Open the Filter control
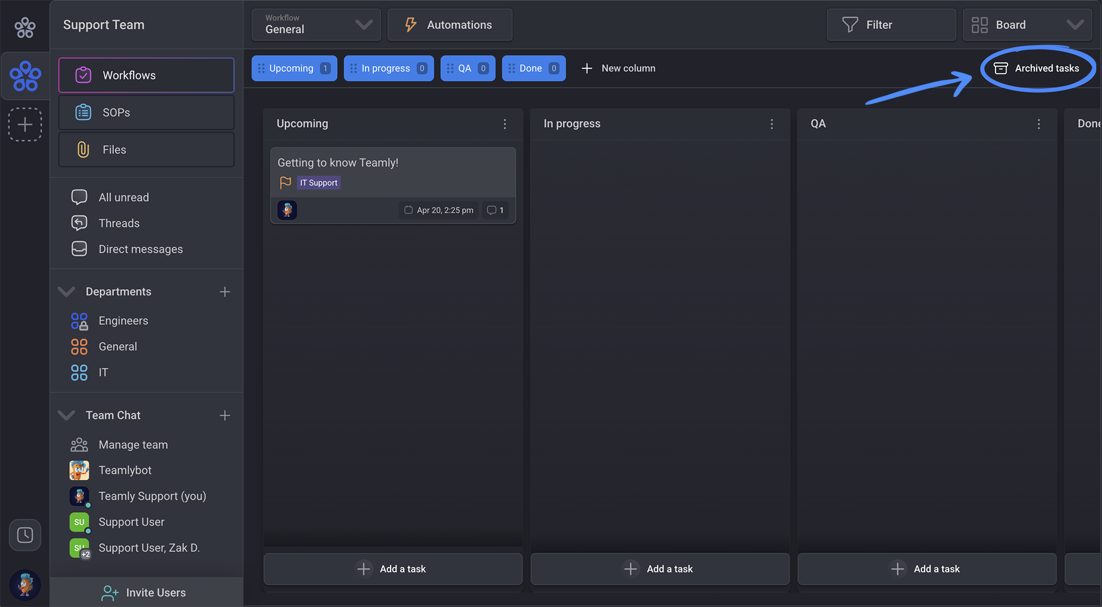The height and width of the screenshot is (607, 1102). (891, 25)
